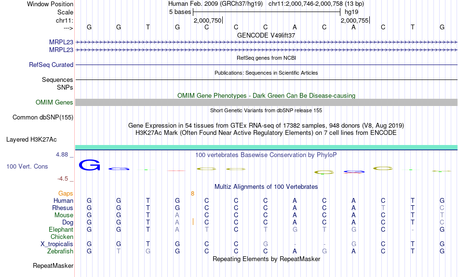458x277 pixels.
Task: Click Multiz Alignments of 100 Vertebrates title
Action: 266,187
